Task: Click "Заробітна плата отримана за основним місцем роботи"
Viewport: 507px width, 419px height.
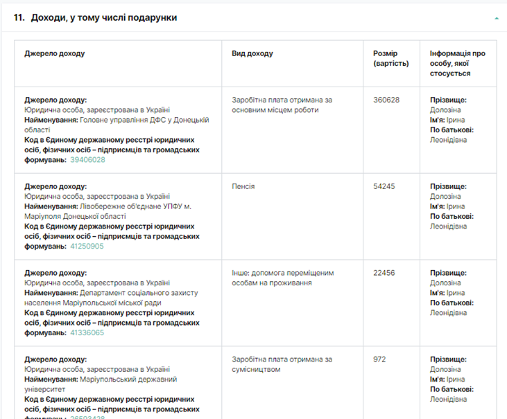Action: (x=282, y=105)
